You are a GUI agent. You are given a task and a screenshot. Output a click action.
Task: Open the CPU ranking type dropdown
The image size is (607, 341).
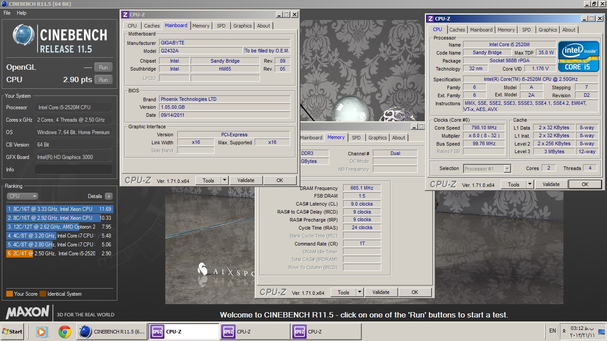22,196
